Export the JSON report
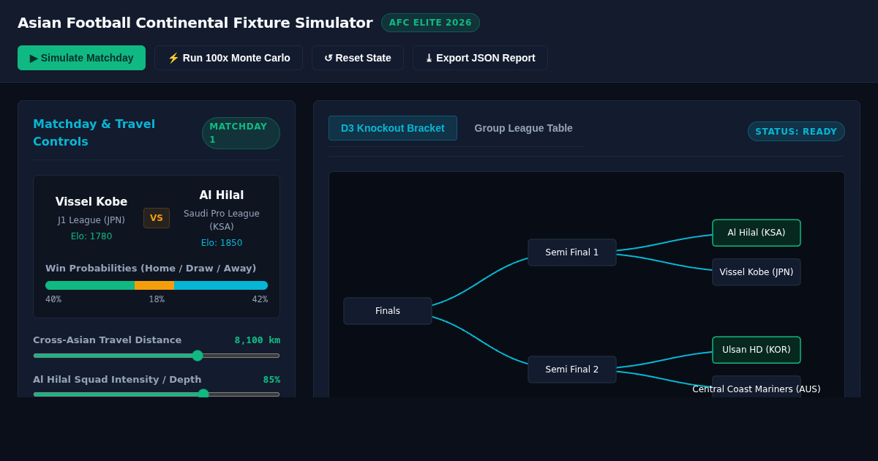878x461 pixels. [x=480, y=58]
